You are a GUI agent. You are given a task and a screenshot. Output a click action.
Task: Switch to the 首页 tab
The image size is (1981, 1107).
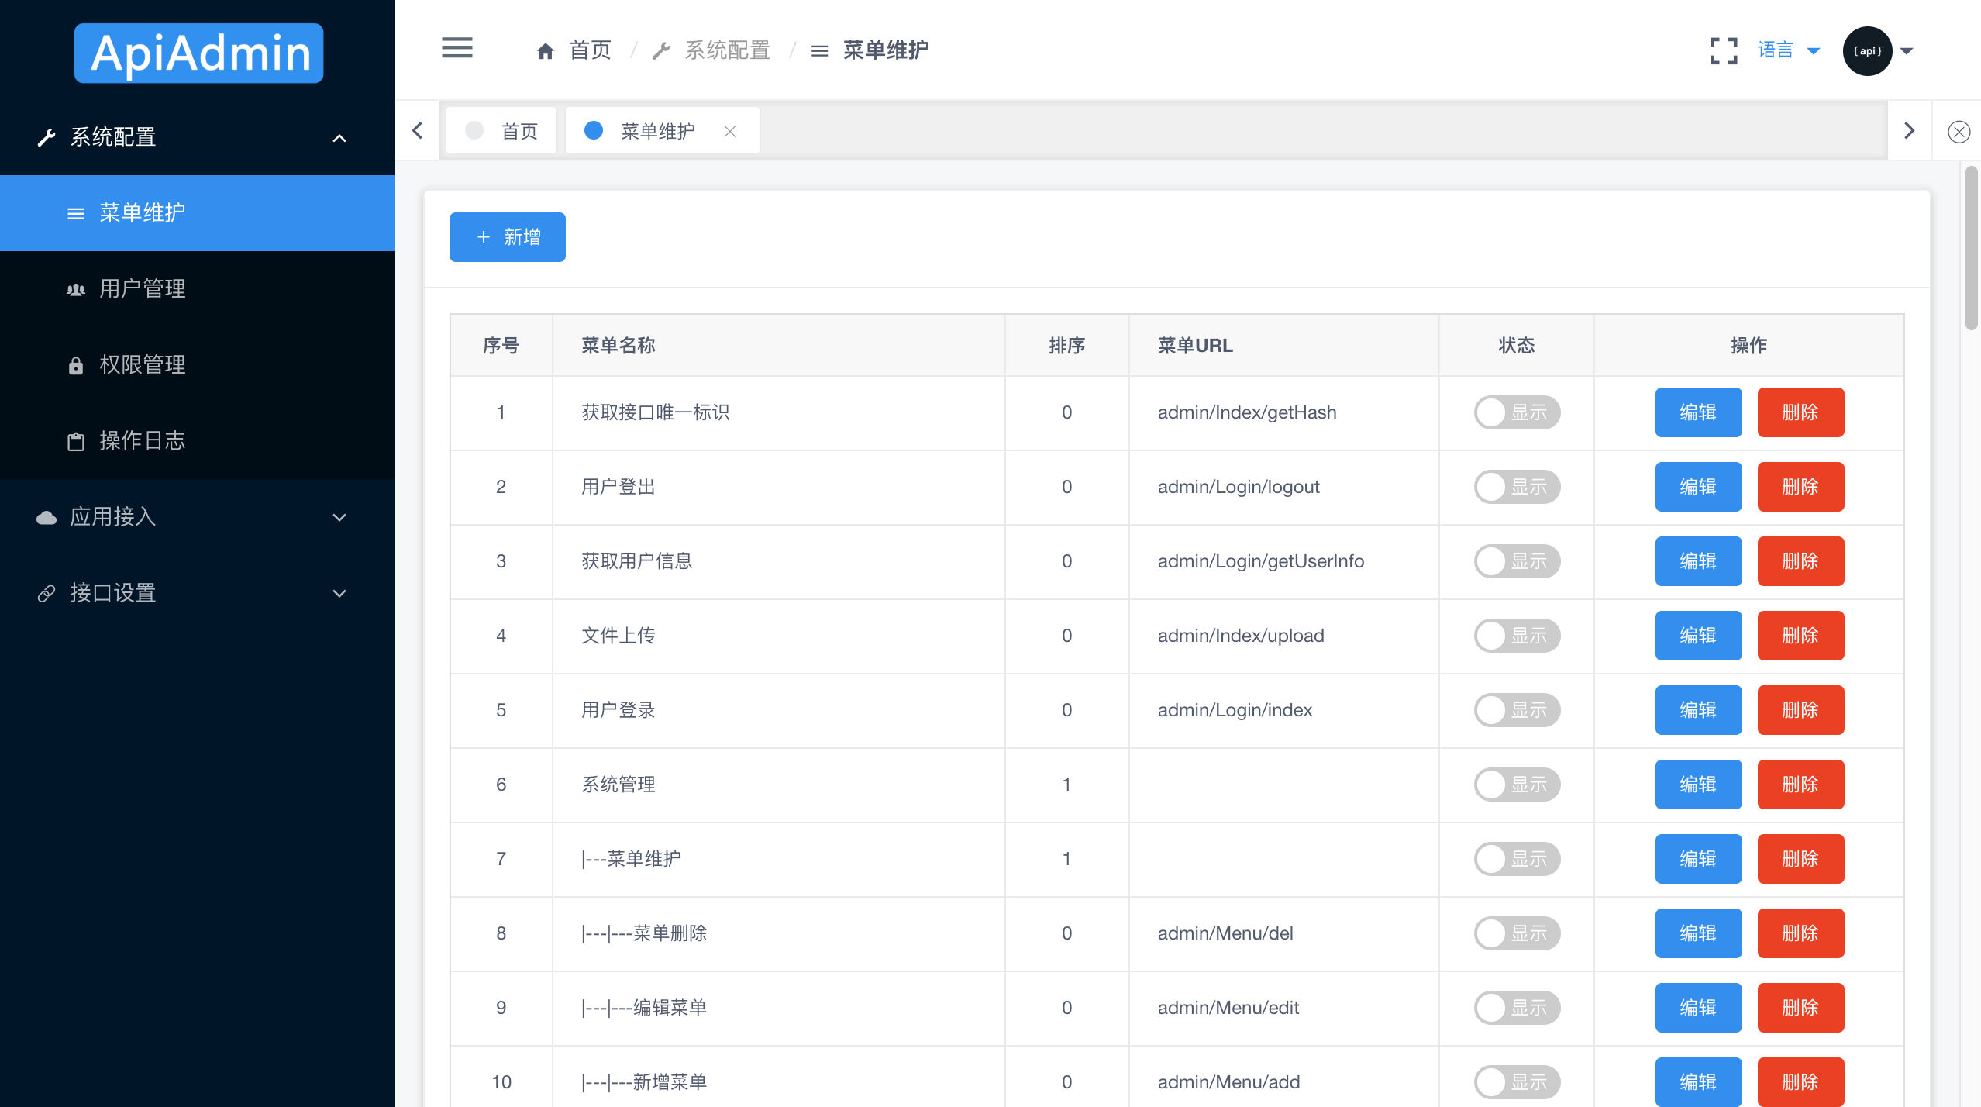coord(501,131)
